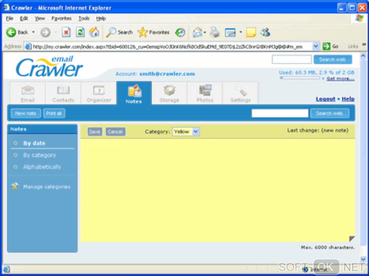Click the Save note button
Screen dimensions: 369x276
(95, 131)
